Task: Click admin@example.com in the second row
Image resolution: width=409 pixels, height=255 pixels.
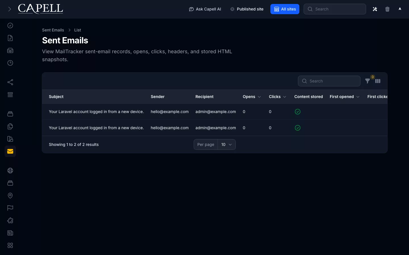Action: tap(216, 128)
